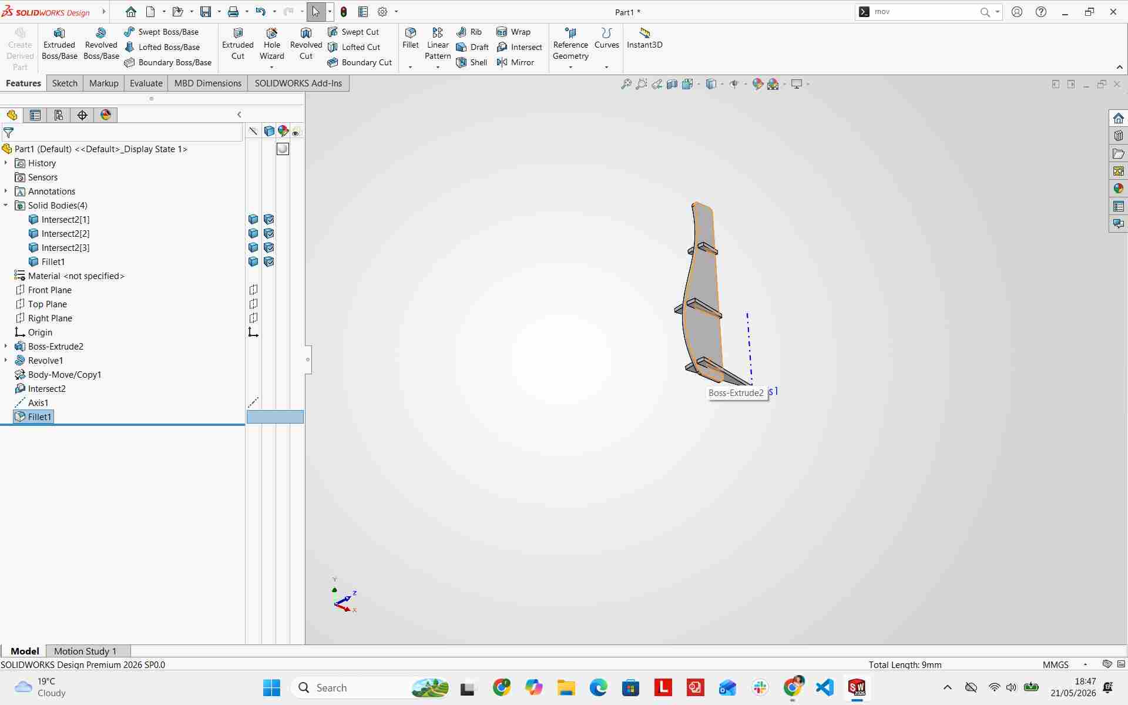Image resolution: width=1128 pixels, height=705 pixels.
Task: Collapse the Solid Bodies(4) folder
Action: (6, 205)
